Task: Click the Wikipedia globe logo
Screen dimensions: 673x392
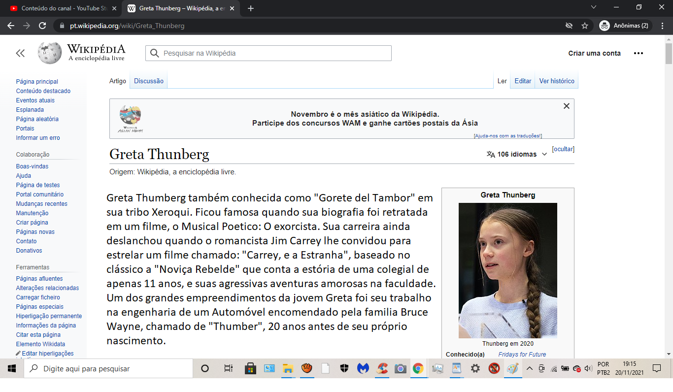Action: [50, 53]
